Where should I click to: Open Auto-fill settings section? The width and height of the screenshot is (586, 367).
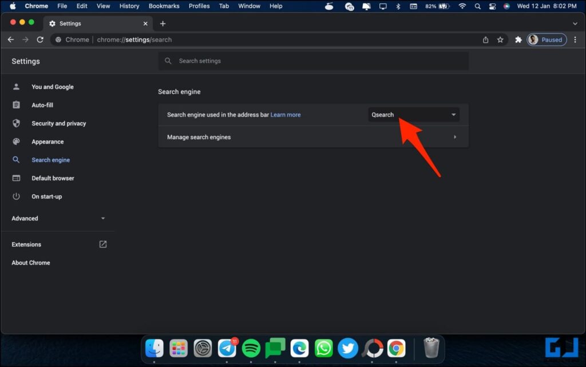(42, 105)
